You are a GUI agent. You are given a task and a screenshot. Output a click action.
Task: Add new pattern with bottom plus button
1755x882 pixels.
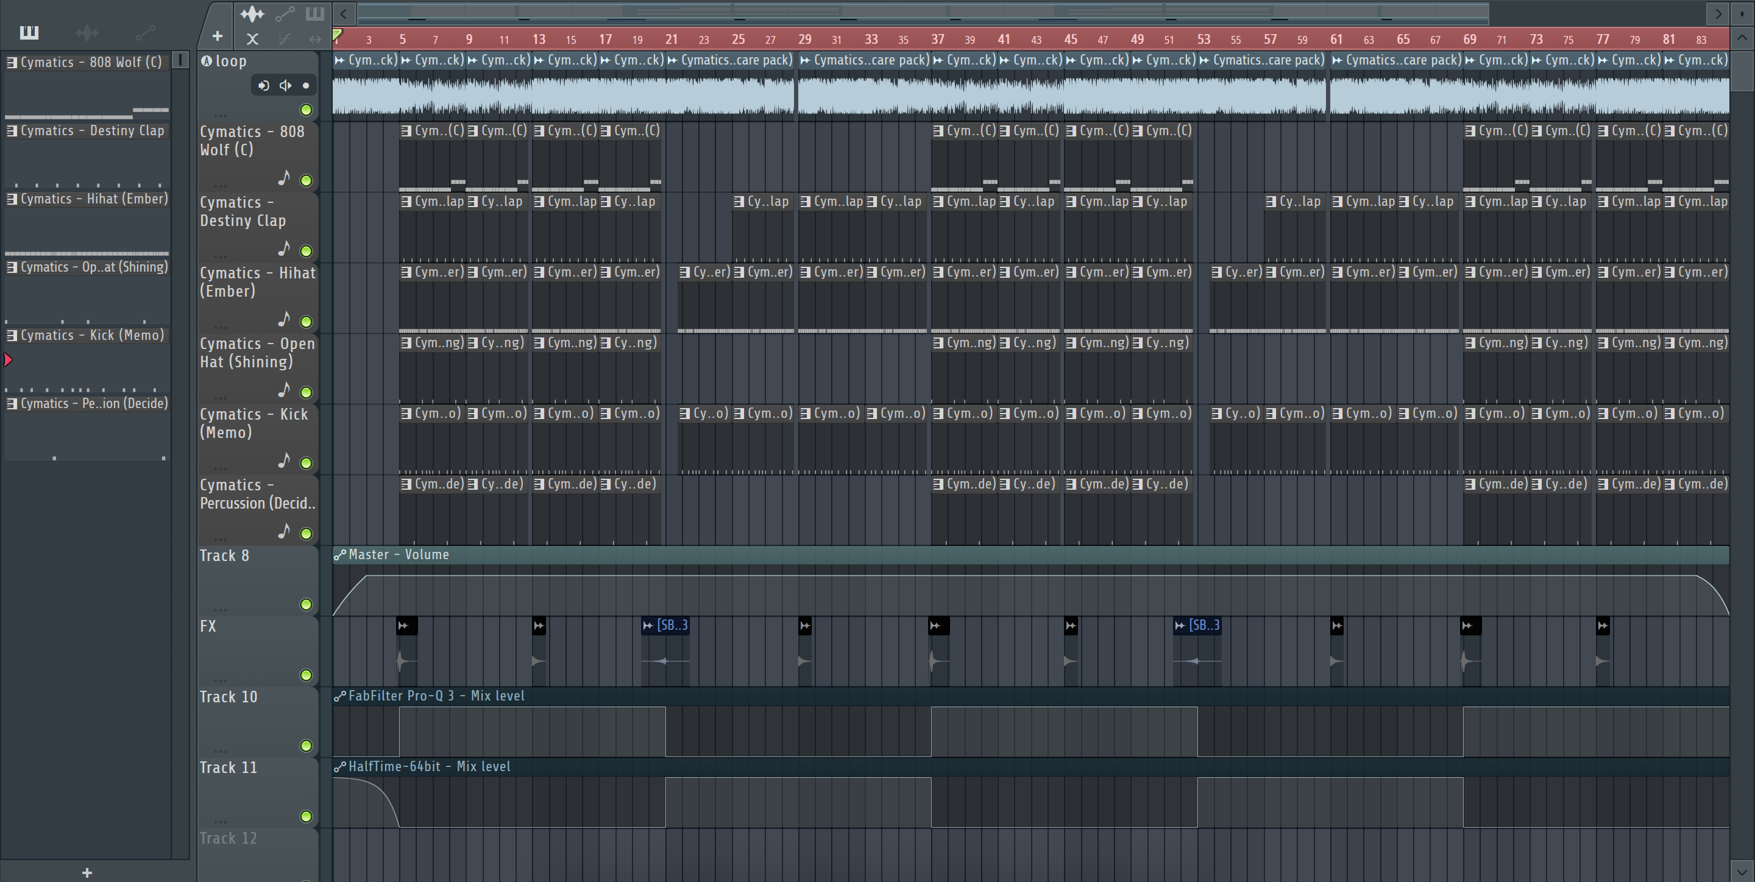[87, 872]
